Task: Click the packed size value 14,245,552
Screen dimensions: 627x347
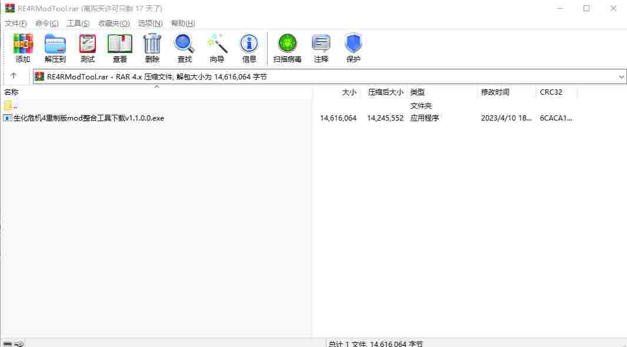Action: pyautogui.click(x=385, y=118)
